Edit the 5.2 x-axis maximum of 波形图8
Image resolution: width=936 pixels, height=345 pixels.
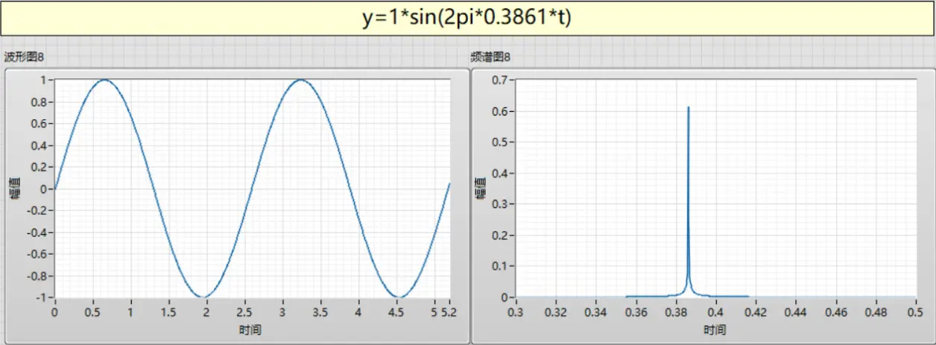click(x=449, y=311)
